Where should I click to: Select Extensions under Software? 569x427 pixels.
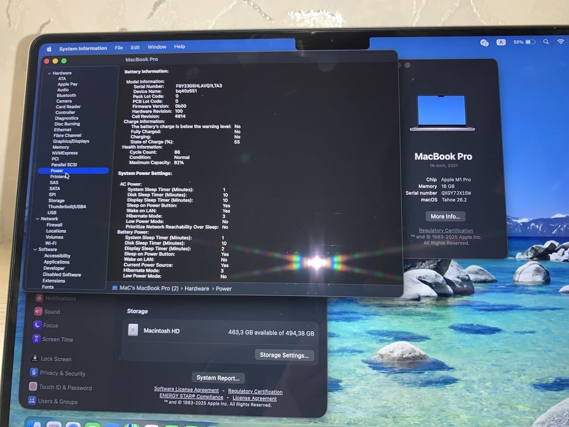click(54, 281)
